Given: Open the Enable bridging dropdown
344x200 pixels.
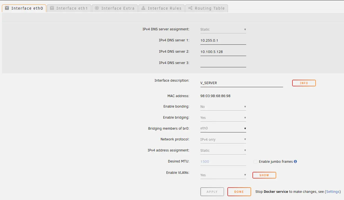Looking at the screenshot, I should [223, 118].
